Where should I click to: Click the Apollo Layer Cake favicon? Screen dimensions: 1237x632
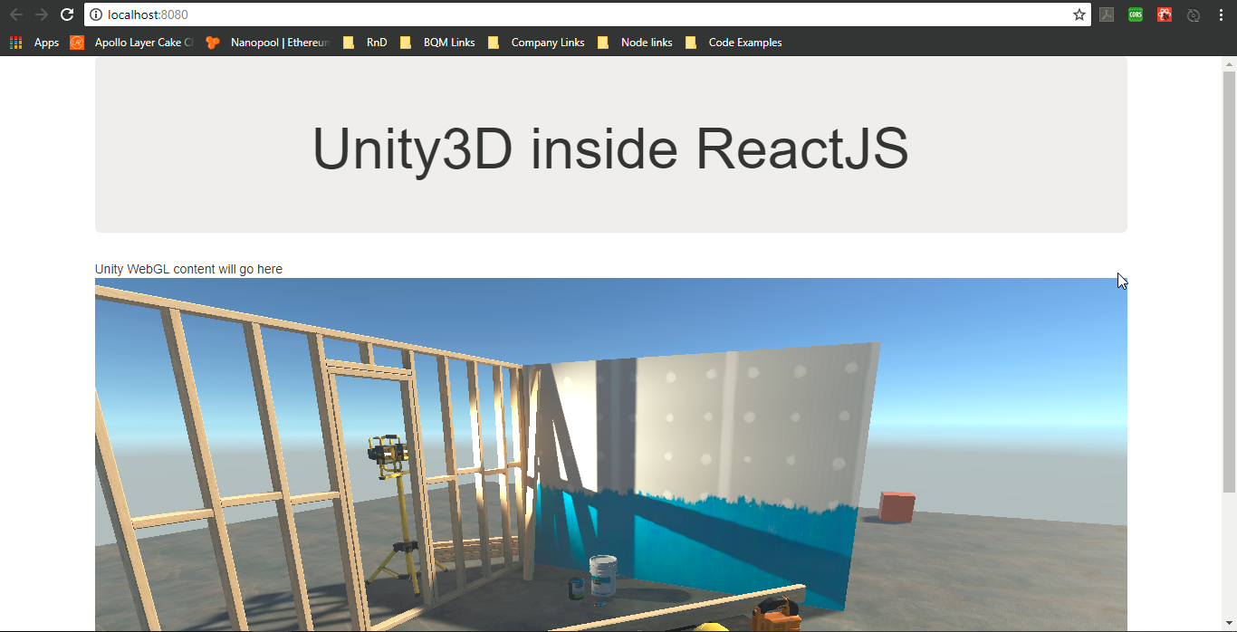77,43
